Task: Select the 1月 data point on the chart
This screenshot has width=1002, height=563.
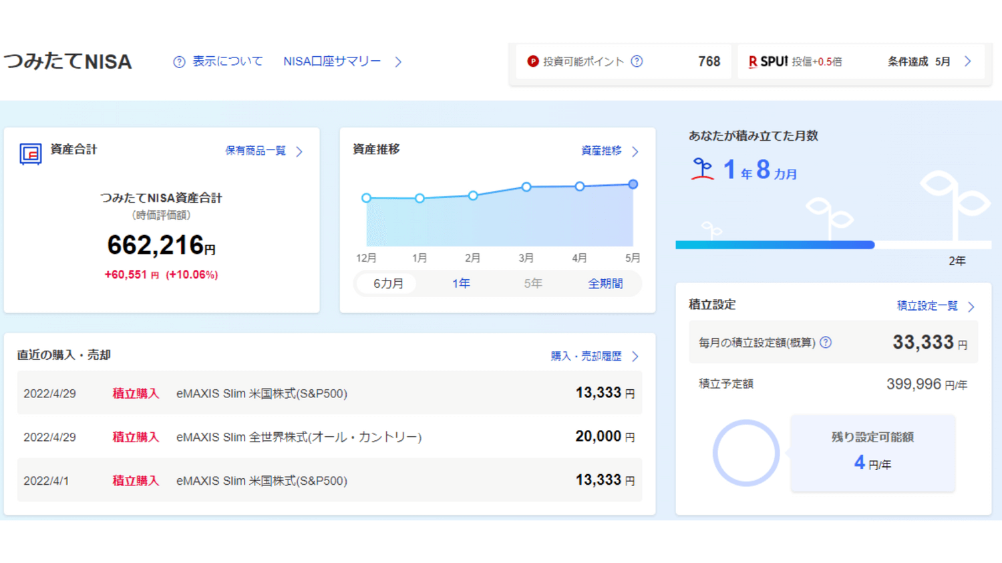Action: (x=420, y=198)
